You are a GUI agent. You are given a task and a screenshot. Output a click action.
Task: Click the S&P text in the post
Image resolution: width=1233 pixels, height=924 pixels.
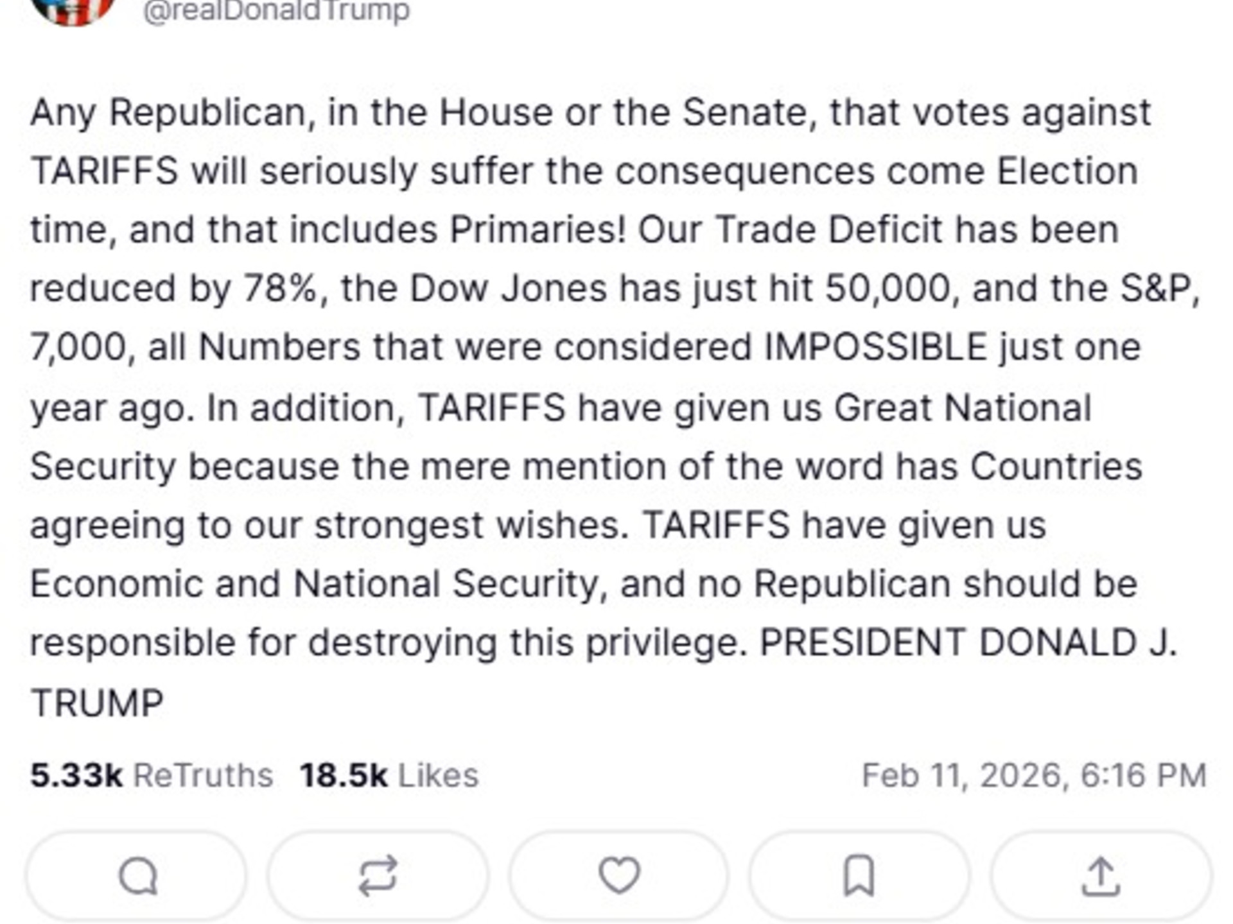[x=1156, y=289]
